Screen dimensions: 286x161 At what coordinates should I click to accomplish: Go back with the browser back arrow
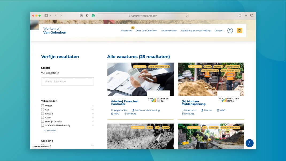(56, 16)
